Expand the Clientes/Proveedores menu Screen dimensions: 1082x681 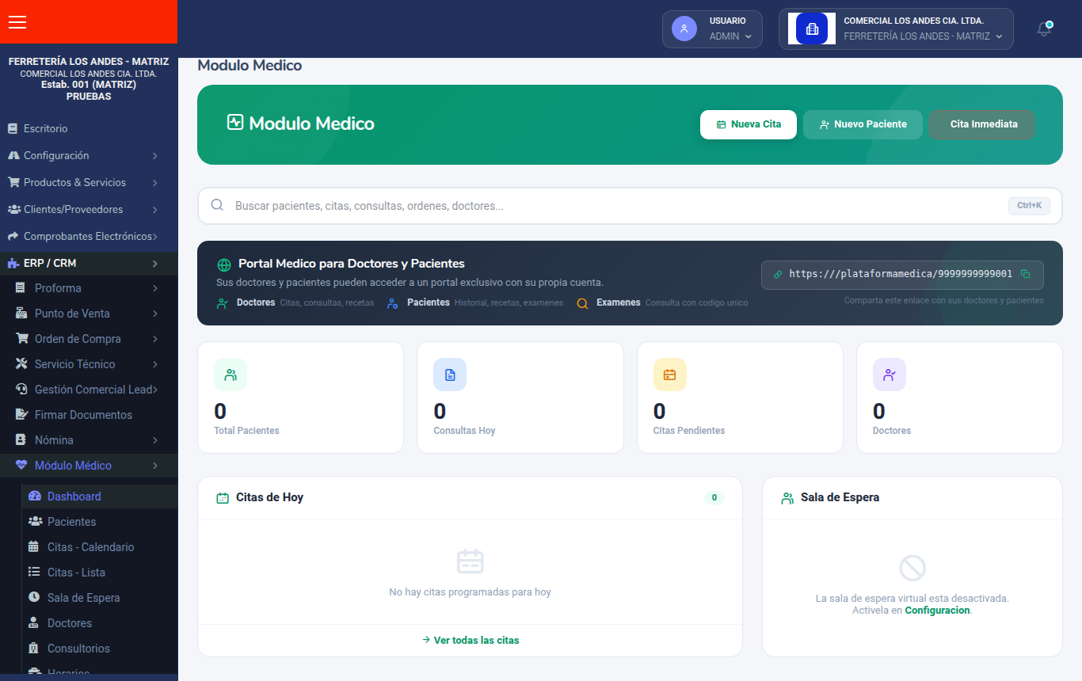[x=89, y=210]
